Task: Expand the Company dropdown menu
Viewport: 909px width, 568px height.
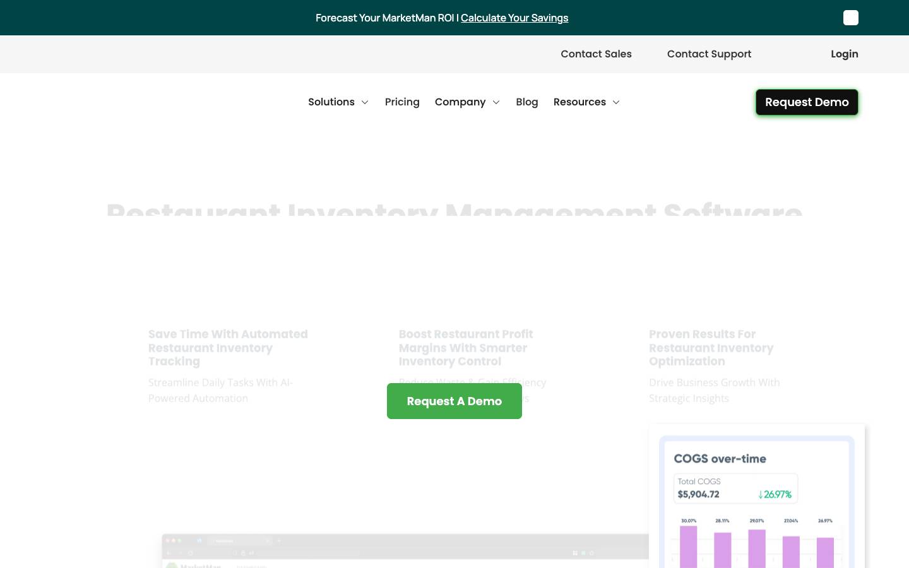Action: [x=467, y=102]
